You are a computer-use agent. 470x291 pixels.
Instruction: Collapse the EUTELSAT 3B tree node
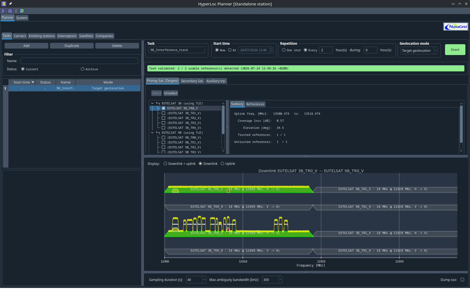[x=152, y=103]
